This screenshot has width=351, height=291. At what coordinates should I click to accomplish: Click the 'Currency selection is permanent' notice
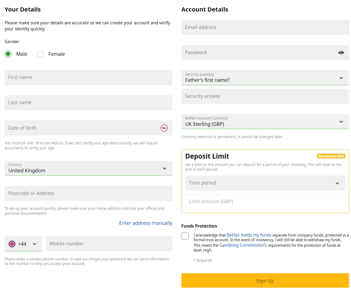coord(232,137)
